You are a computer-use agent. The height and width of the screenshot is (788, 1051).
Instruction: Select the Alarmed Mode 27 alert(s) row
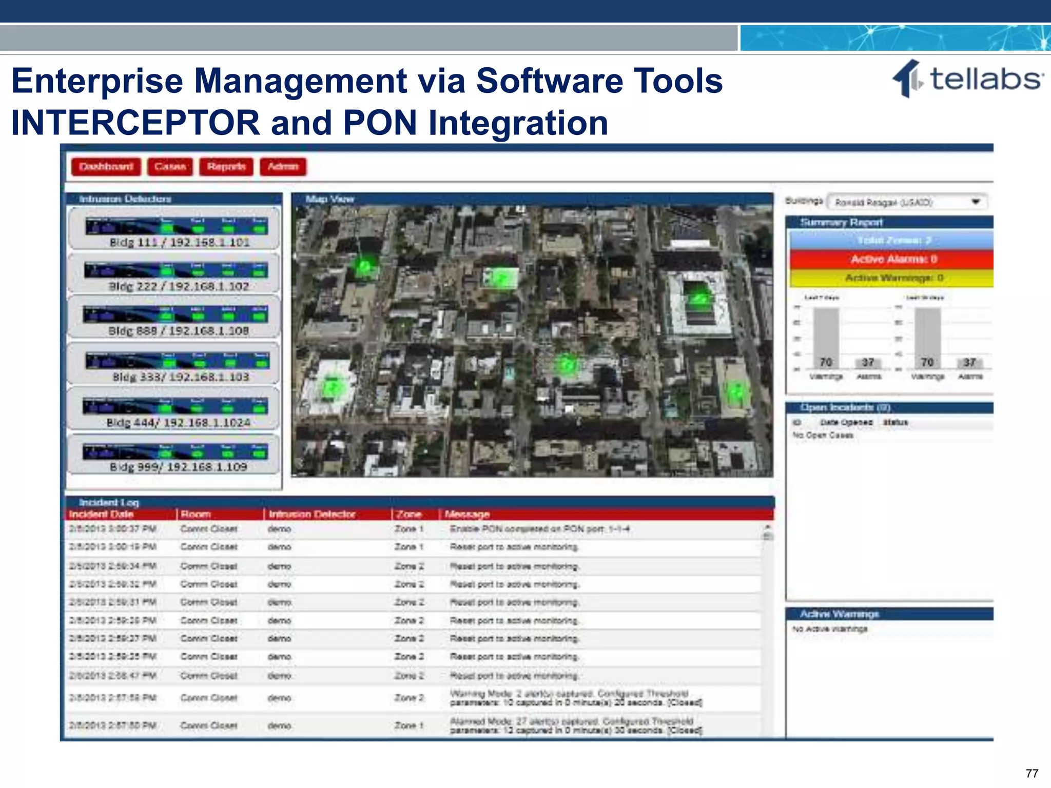(414, 725)
